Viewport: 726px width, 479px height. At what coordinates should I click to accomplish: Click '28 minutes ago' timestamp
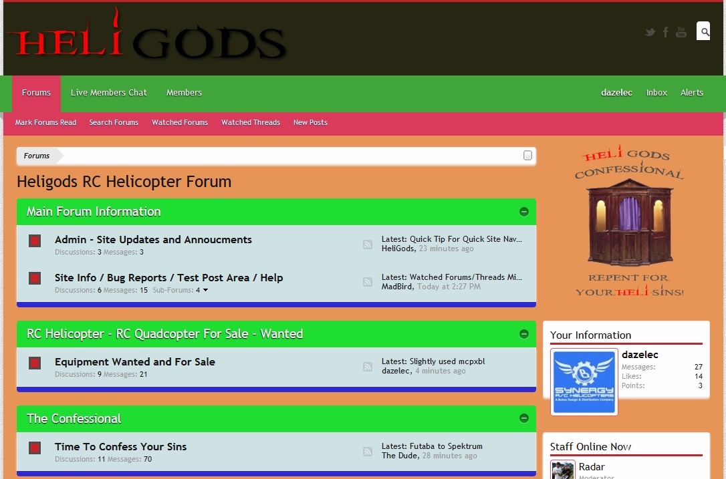pyautogui.click(x=450, y=456)
